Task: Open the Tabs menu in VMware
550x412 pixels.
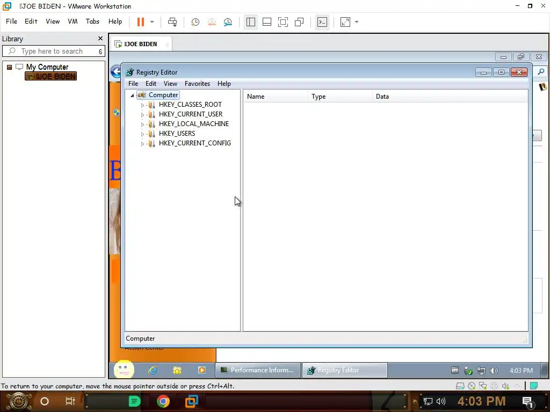Action: [x=92, y=21]
